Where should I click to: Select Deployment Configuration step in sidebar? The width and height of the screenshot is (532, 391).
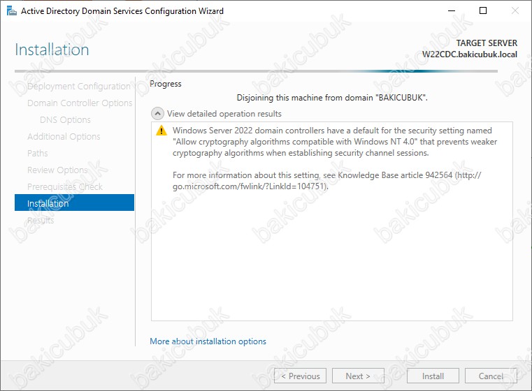[x=79, y=87]
